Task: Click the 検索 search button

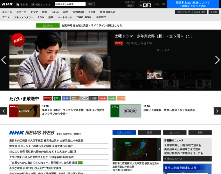Action: click(90, 4)
